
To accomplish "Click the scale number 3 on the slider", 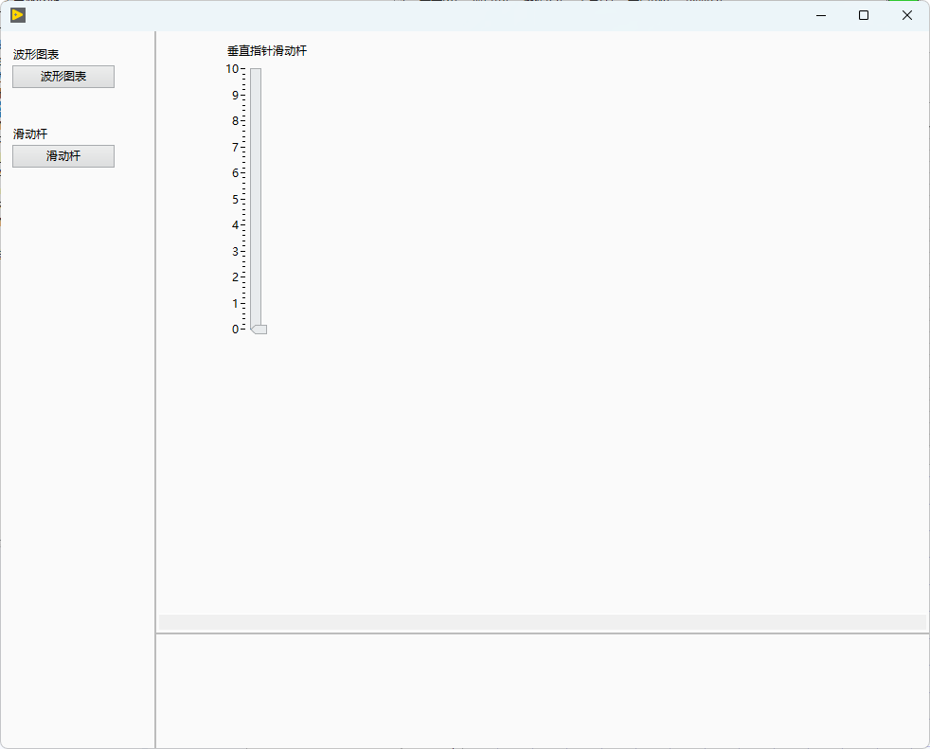I will (x=235, y=252).
